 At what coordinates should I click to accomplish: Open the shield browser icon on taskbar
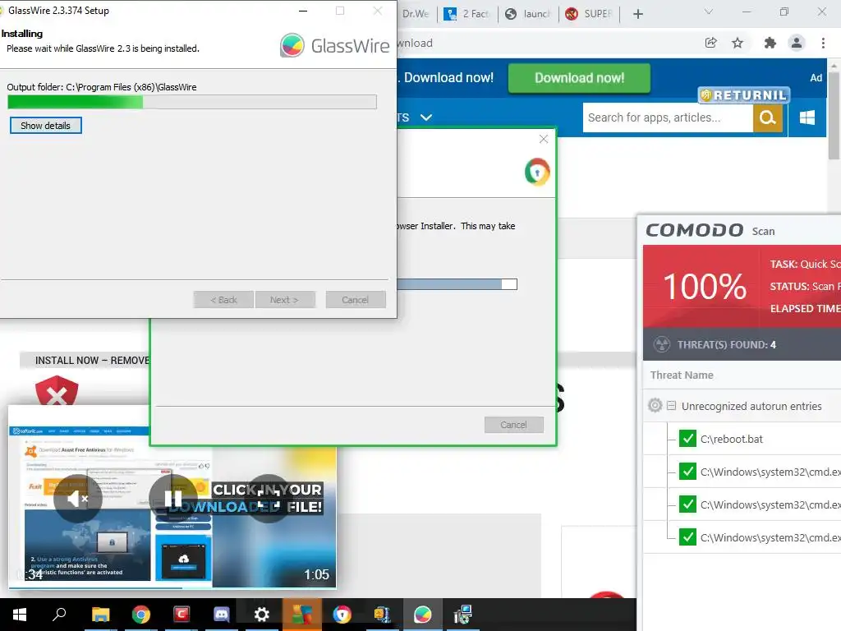point(342,615)
